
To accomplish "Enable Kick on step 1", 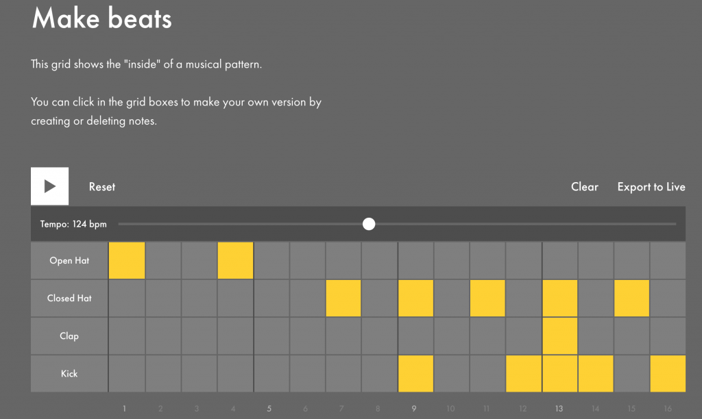I will 127,373.
